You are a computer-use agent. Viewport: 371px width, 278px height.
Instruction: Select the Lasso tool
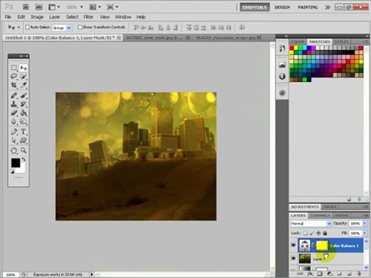(x=14, y=76)
